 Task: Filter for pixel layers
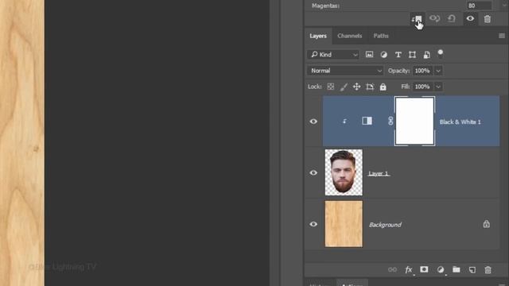click(x=369, y=55)
